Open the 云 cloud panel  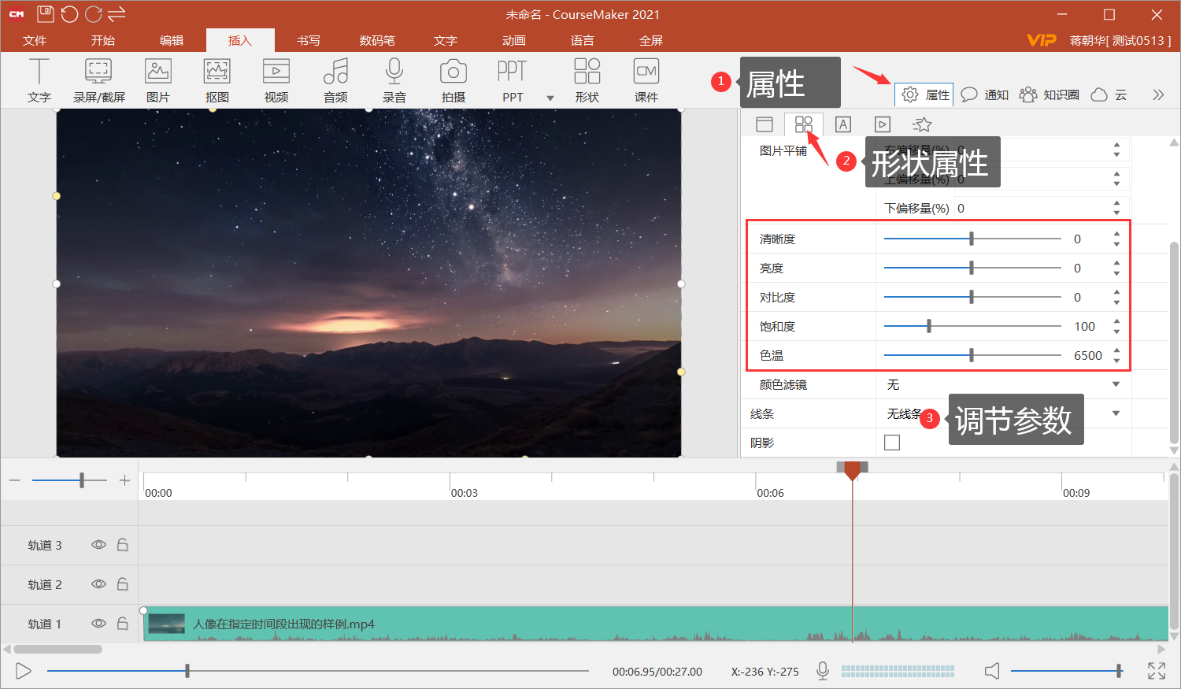click(x=1109, y=94)
